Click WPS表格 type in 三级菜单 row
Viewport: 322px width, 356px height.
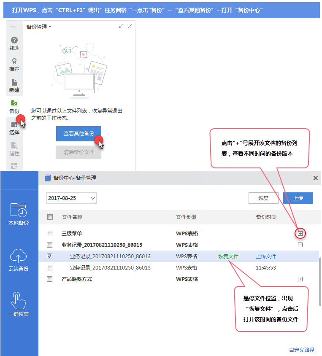[187, 233]
